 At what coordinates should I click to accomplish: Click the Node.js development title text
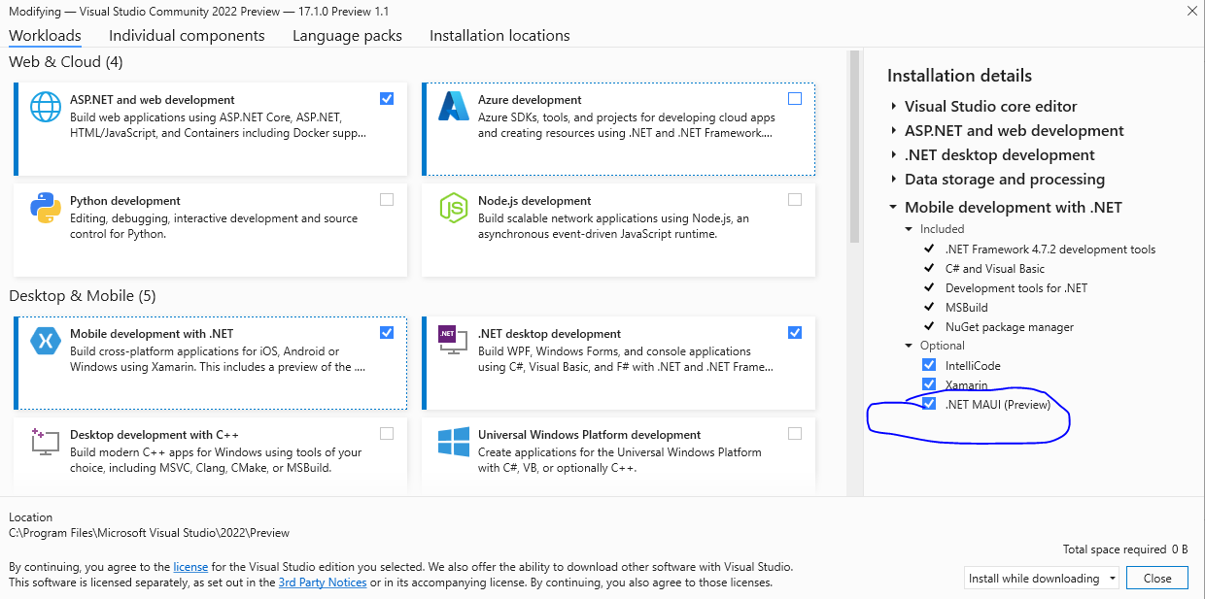534,201
